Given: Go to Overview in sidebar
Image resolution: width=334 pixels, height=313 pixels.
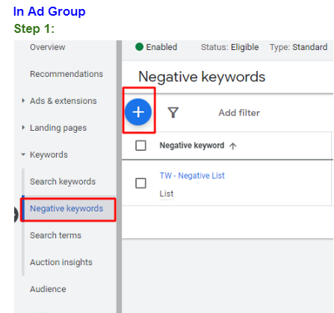Looking at the screenshot, I should pyautogui.click(x=48, y=47).
